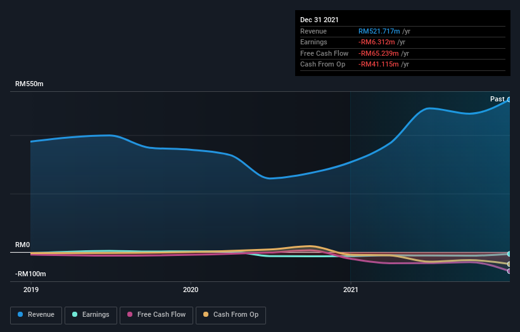Click the 2021 x-axis label

[350, 290]
